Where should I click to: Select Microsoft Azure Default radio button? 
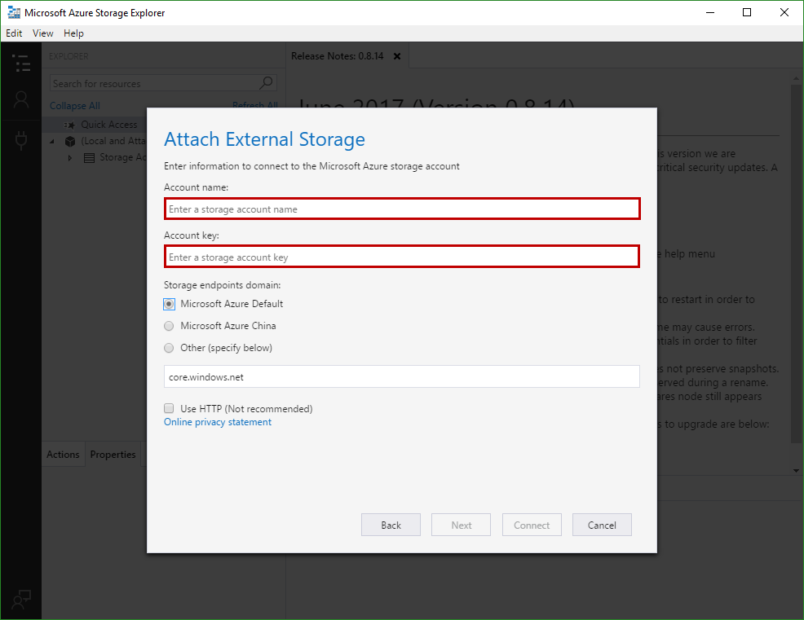(x=169, y=304)
